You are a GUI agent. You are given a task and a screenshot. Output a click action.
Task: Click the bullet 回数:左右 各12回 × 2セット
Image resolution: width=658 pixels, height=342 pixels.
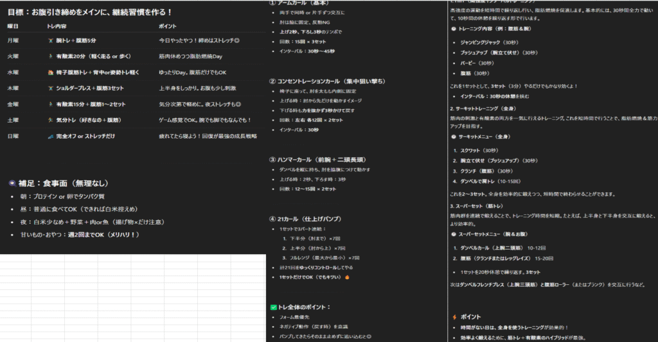[x=311, y=120]
